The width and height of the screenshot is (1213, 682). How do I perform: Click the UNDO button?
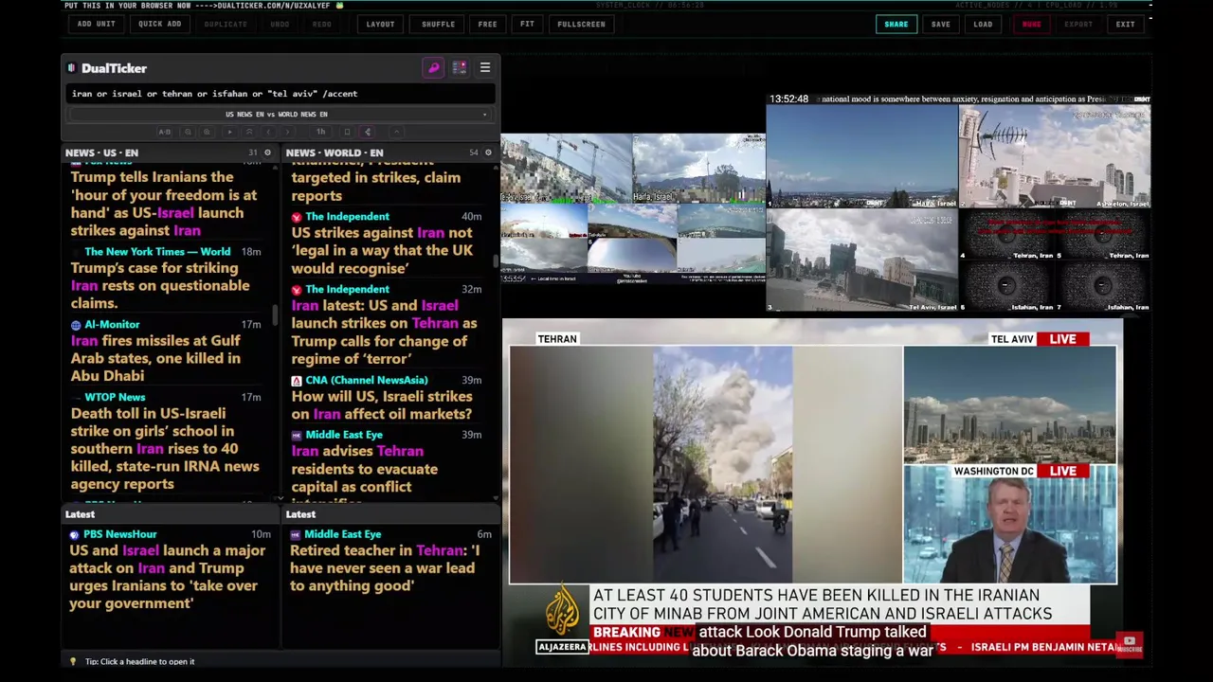tap(280, 25)
